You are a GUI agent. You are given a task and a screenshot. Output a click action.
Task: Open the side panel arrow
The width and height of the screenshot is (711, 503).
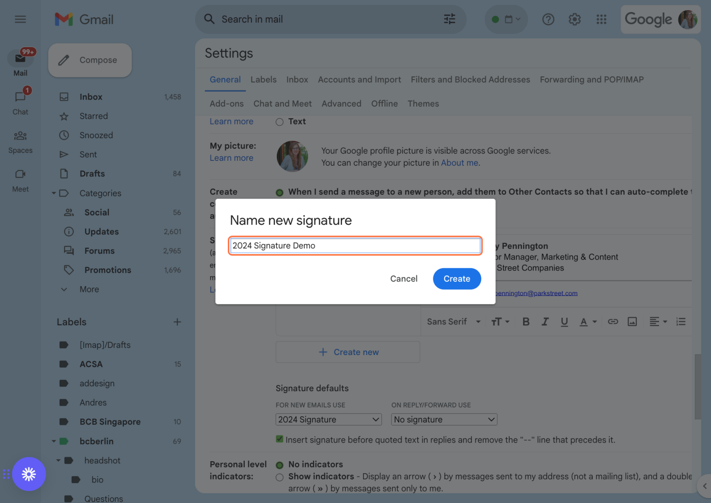coord(705,486)
